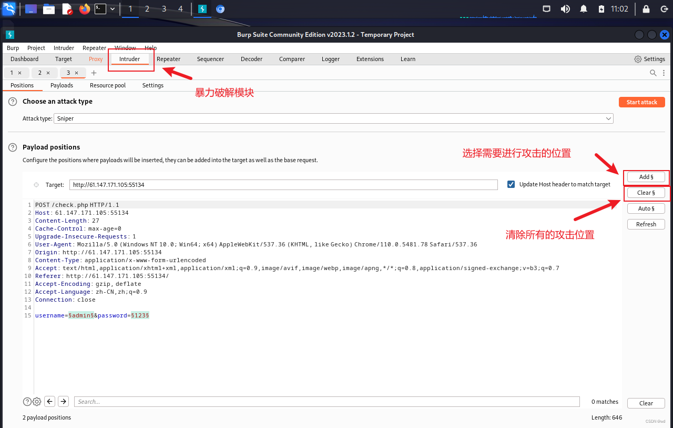
Task: Click the search magnifier near the tab bar
Action: coord(652,73)
